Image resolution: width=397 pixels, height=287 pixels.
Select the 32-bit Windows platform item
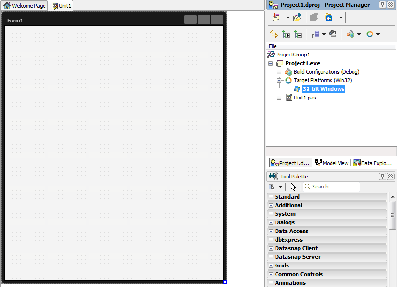click(x=323, y=89)
